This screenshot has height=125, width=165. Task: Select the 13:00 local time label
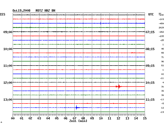pos(8,99)
